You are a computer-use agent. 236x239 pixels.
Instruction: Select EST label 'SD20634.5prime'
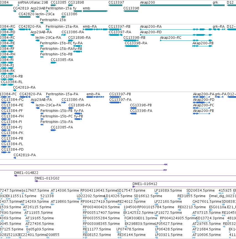coord(201,191)
